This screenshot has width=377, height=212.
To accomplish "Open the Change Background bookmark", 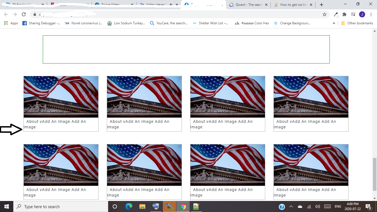I will (292, 23).
